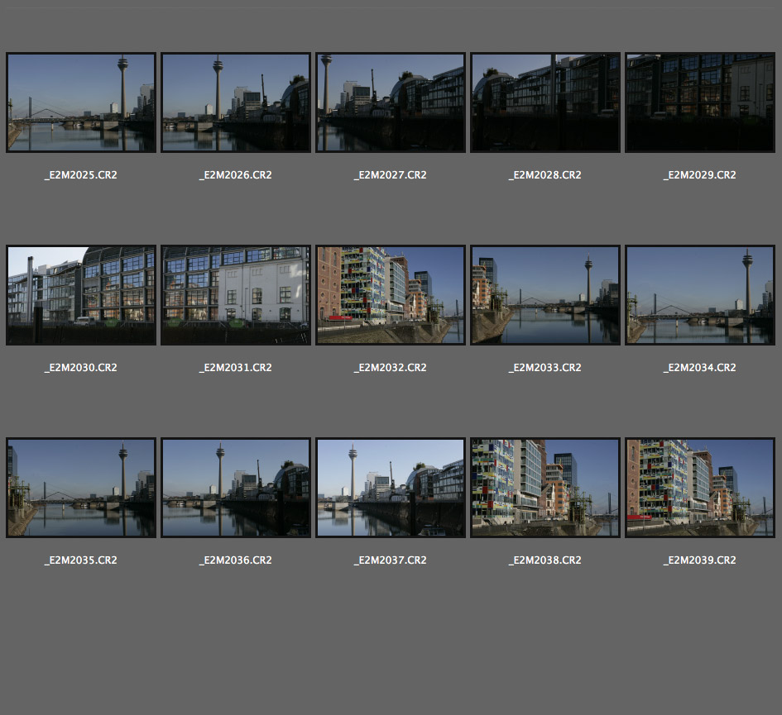The image size is (782, 715).
Task: Select the last thumbnail _E2M2039.CR2
Action: click(700, 488)
